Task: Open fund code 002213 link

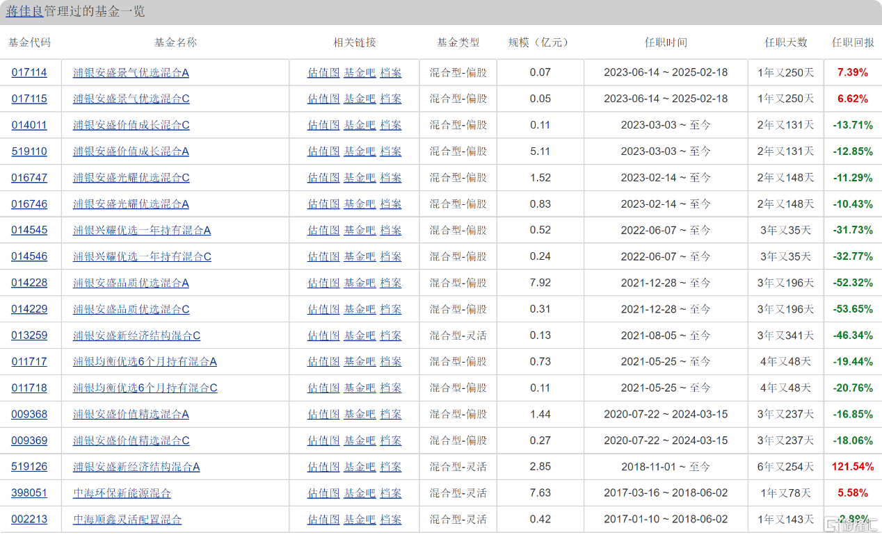Action: click(29, 520)
